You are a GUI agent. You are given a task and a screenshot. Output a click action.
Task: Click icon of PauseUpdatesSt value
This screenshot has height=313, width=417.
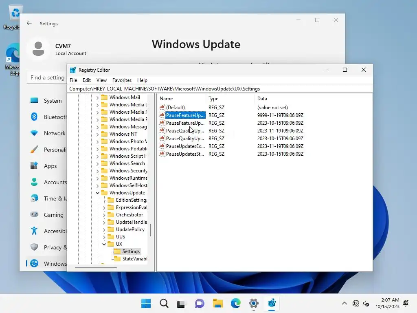point(162,154)
